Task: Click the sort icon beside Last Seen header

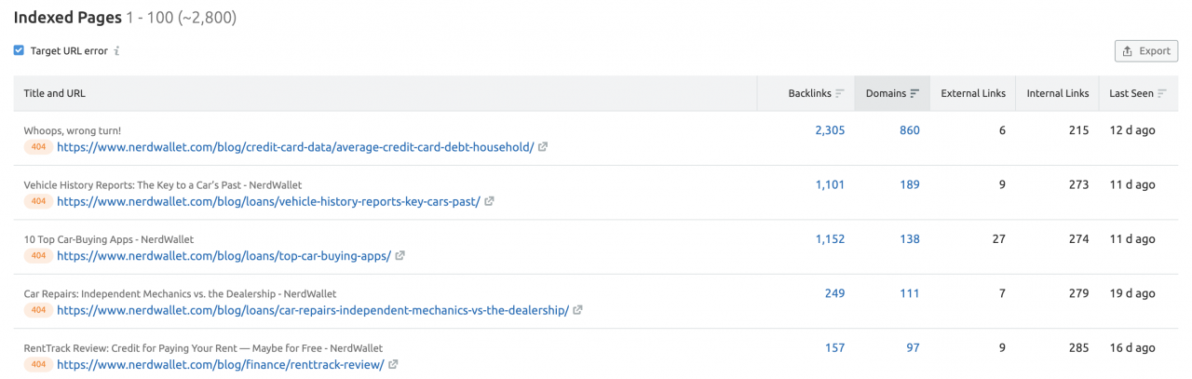Action: 1160,93
